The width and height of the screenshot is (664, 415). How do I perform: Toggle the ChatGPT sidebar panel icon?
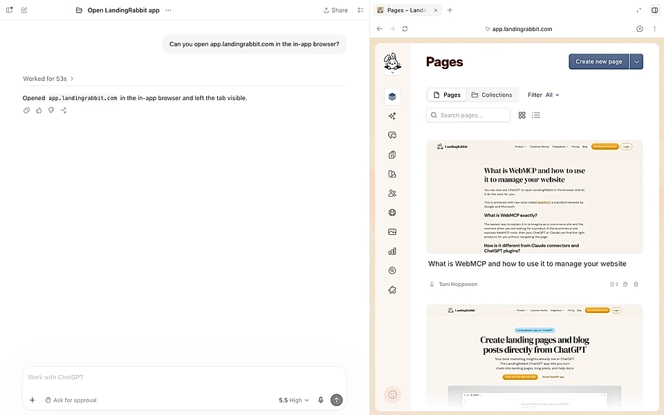coord(9,10)
